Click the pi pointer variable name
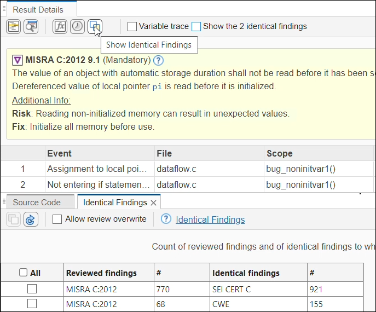 pos(157,86)
